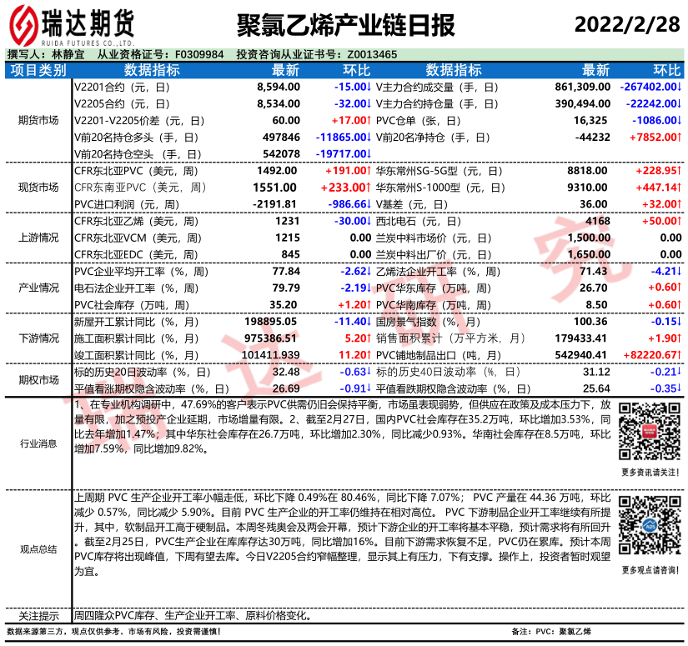688x646 pixels.
Task: Select the 下游情况 category cell
Action: (38, 338)
